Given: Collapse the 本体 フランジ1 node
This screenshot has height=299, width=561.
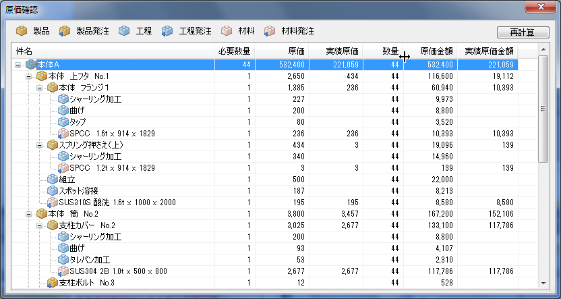Looking at the screenshot, I should click(39, 88).
